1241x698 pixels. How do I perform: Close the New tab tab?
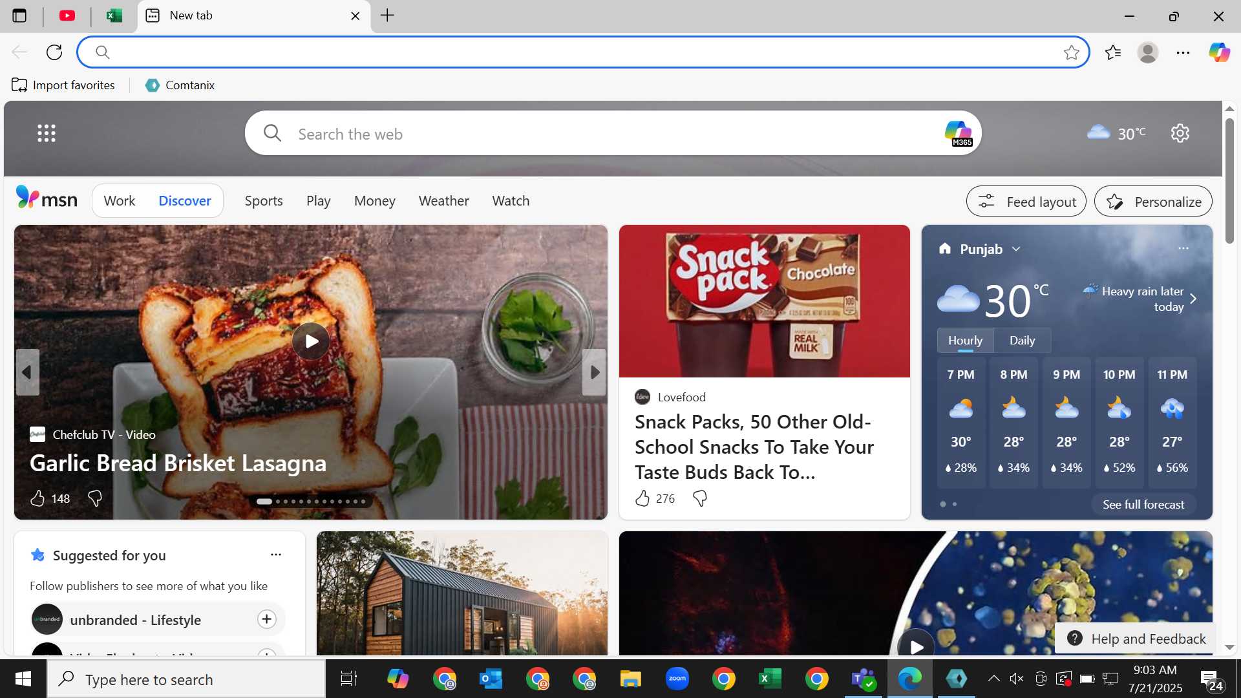tap(355, 16)
